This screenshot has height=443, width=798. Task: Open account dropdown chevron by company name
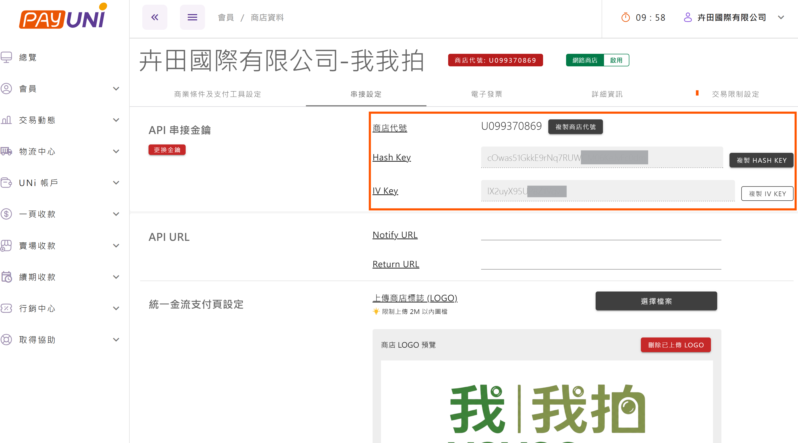pos(781,17)
